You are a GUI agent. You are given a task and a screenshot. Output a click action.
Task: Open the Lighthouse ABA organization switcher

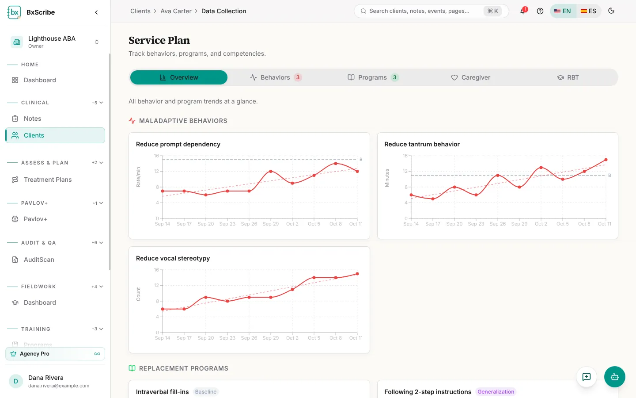coord(55,42)
